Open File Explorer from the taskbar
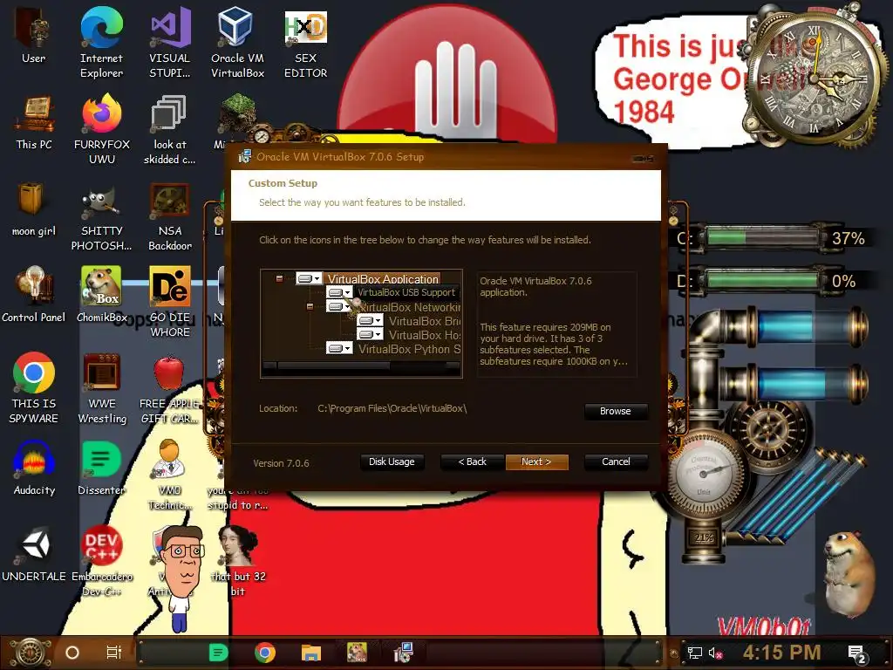The image size is (893, 670). click(x=311, y=653)
